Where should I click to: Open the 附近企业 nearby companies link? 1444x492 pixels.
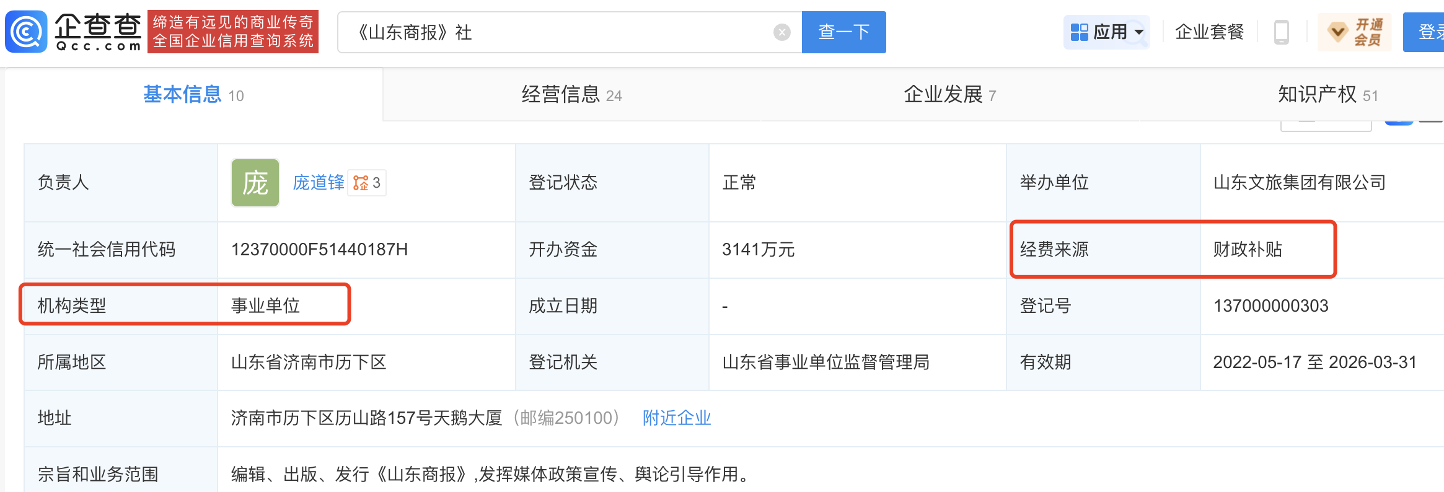[x=677, y=418]
